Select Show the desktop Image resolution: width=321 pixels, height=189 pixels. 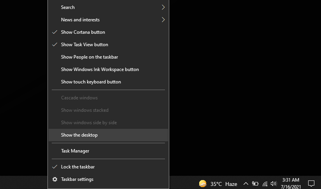108,135
